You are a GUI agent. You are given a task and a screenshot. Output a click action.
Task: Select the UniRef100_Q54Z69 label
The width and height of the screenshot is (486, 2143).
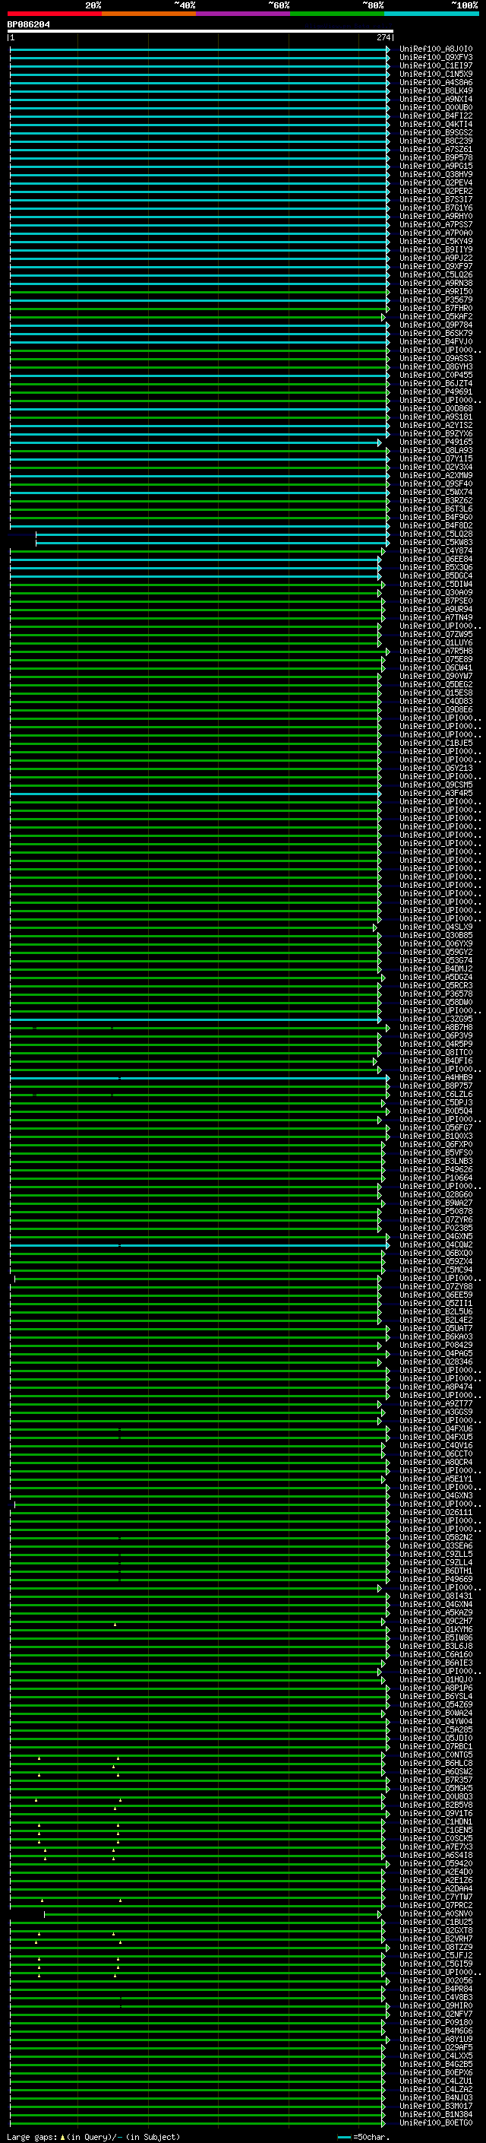[436, 1705]
